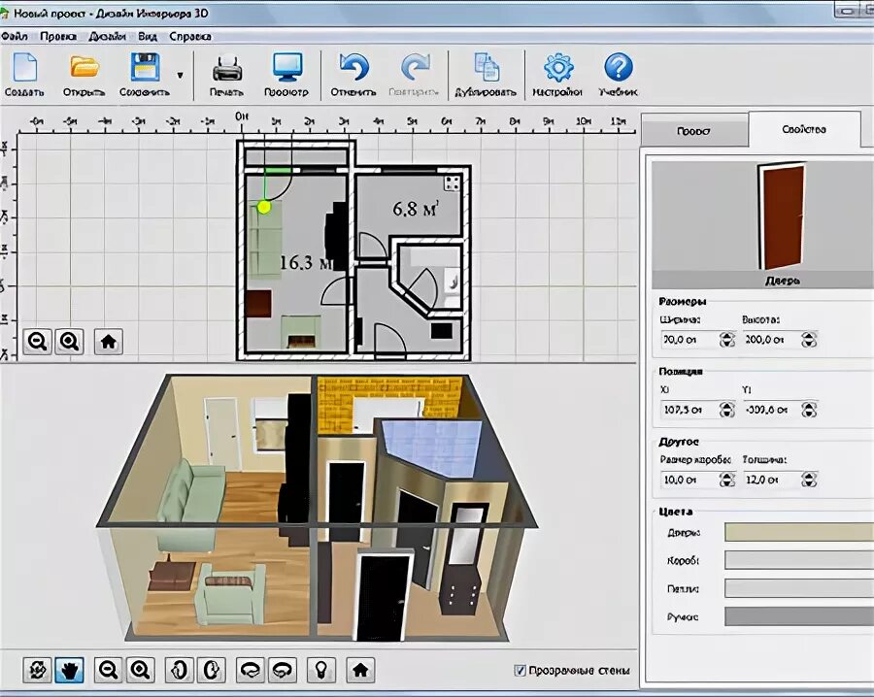874x697 pixels.
Task: Pick the Дверь door color swatch
Action: (x=799, y=532)
